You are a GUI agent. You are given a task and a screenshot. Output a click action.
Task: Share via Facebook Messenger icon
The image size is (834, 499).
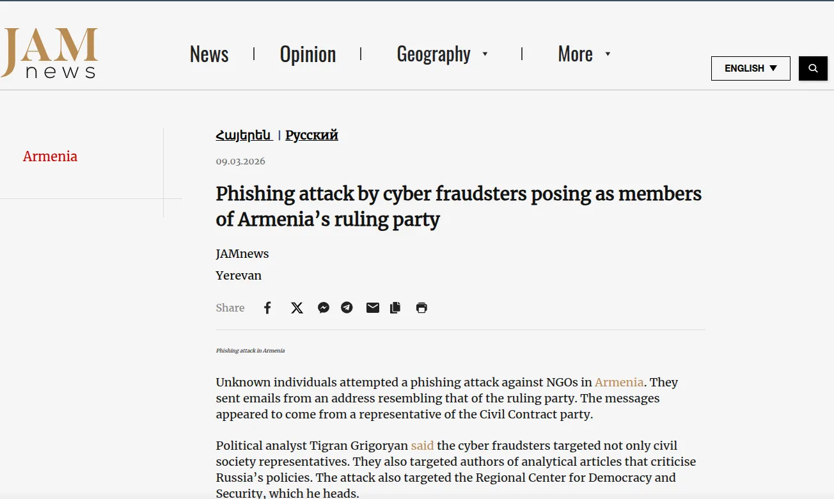[324, 308]
